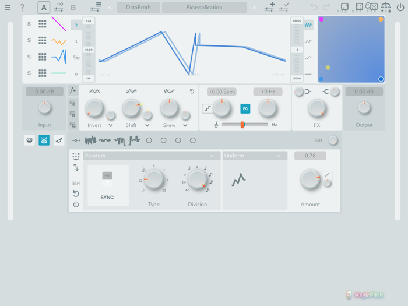Image resolution: width=408 pixels, height=306 pixels.
Task: Click the pitch-to-Hz slider handle
Action: (242, 125)
